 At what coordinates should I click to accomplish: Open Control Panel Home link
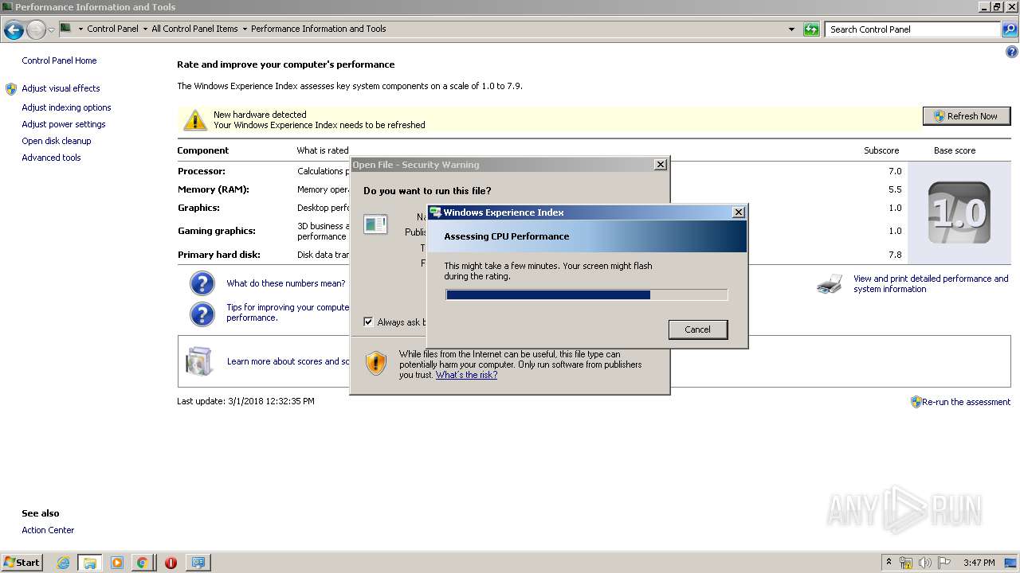pyautogui.click(x=59, y=60)
